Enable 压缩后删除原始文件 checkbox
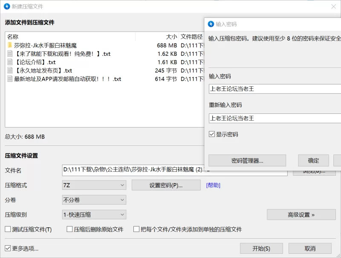341x258 pixels. (69, 229)
